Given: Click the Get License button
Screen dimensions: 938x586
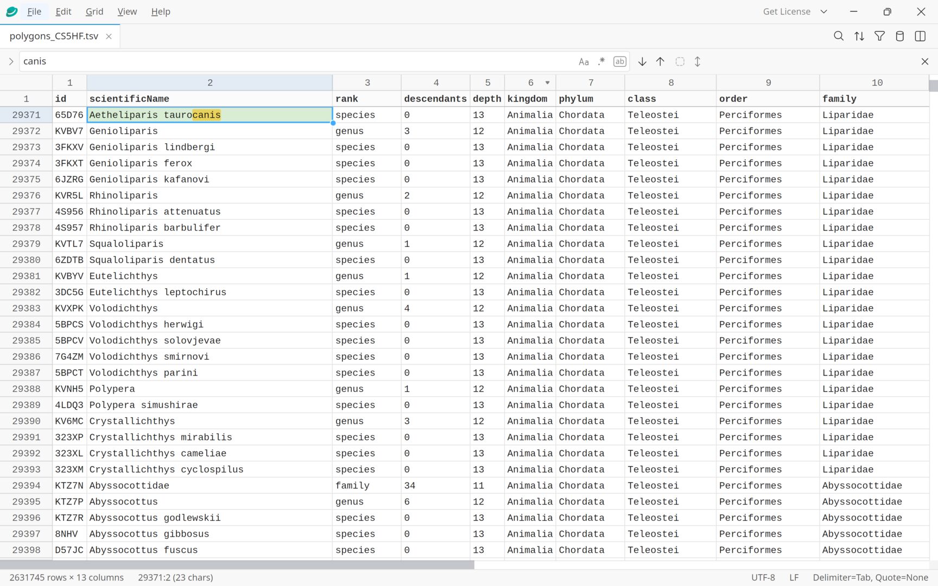Looking at the screenshot, I should (x=787, y=11).
